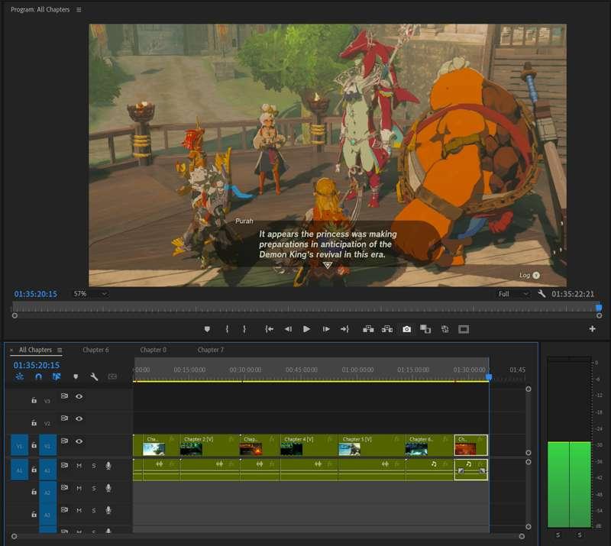Screen dimensions: 611x546
Task: Click the timeline playhead marker
Action: coord(489,376)
